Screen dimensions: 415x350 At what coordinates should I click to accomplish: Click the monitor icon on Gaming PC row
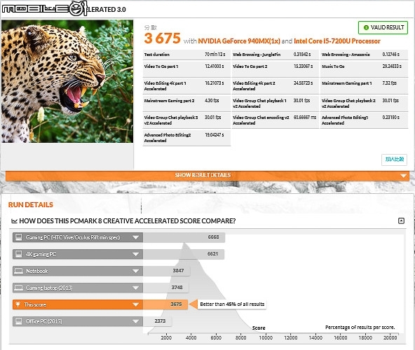[18, 237]
